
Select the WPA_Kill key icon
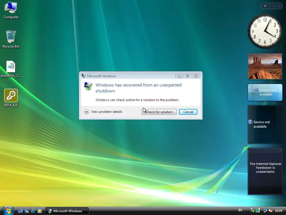coord(11,98)
